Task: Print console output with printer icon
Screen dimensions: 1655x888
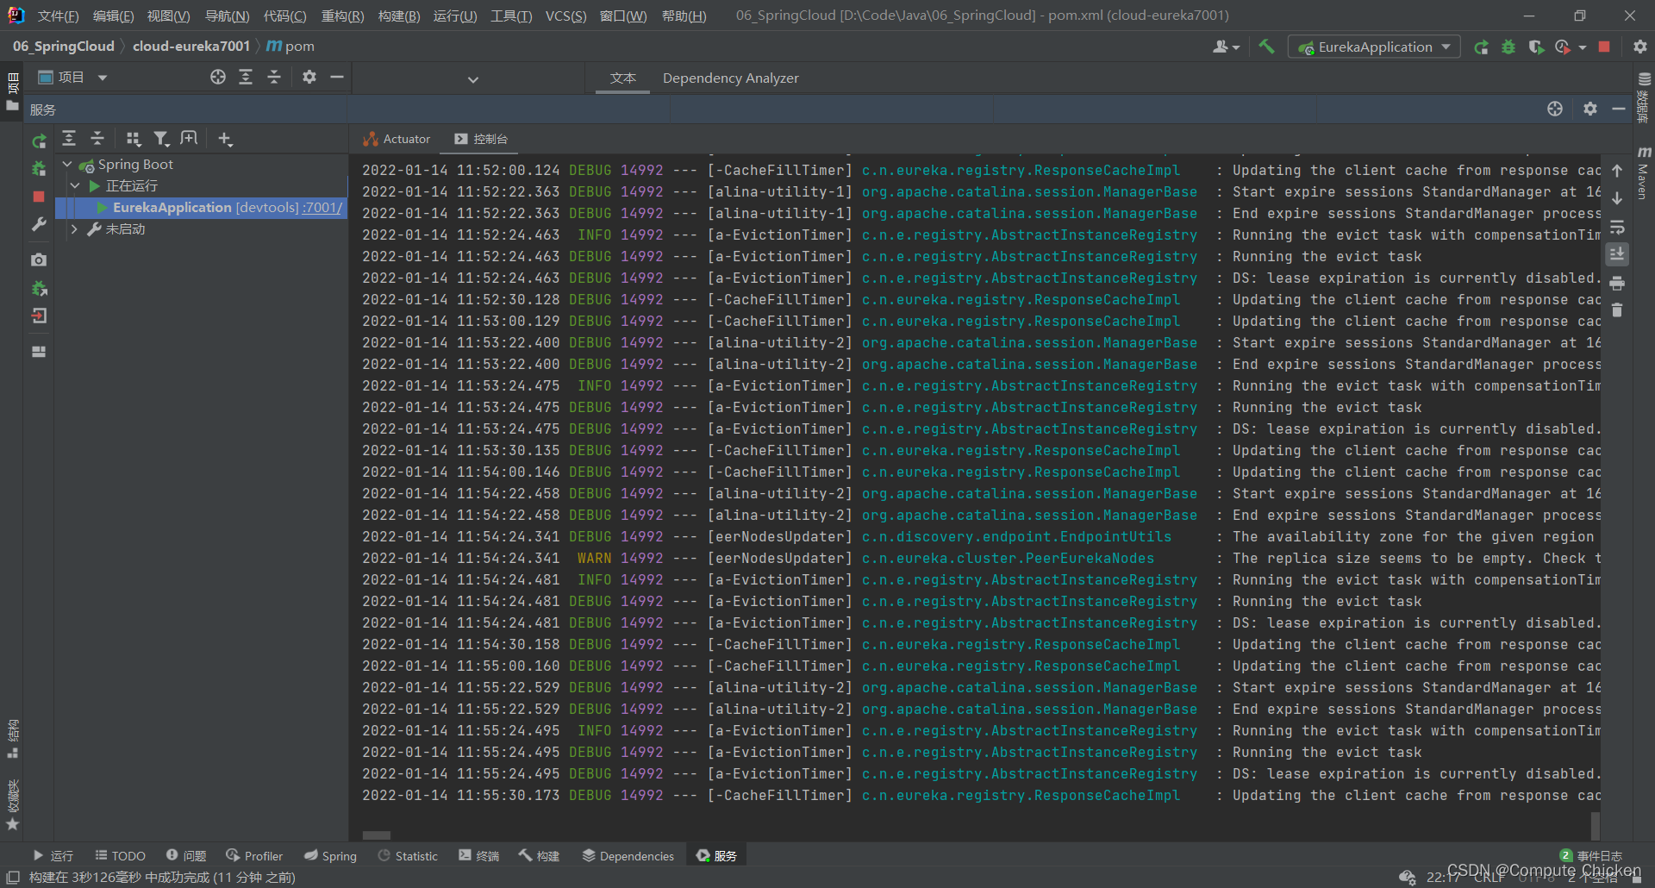Action: (x=1618, y=282)
